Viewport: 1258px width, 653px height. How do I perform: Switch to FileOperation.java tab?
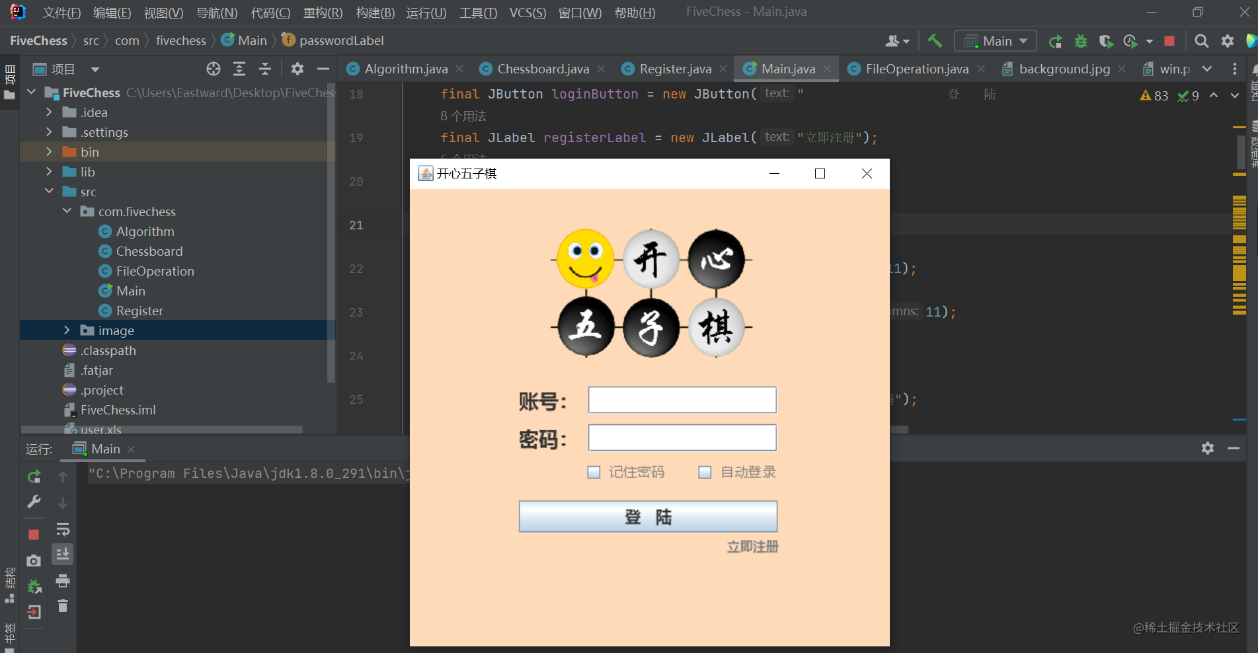[917, 69]
